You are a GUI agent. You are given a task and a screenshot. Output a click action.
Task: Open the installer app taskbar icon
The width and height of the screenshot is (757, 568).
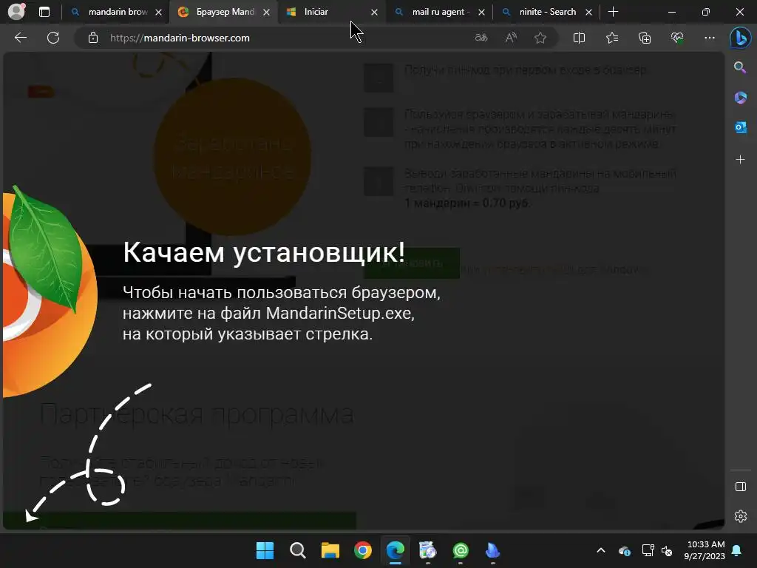[428, 550]
